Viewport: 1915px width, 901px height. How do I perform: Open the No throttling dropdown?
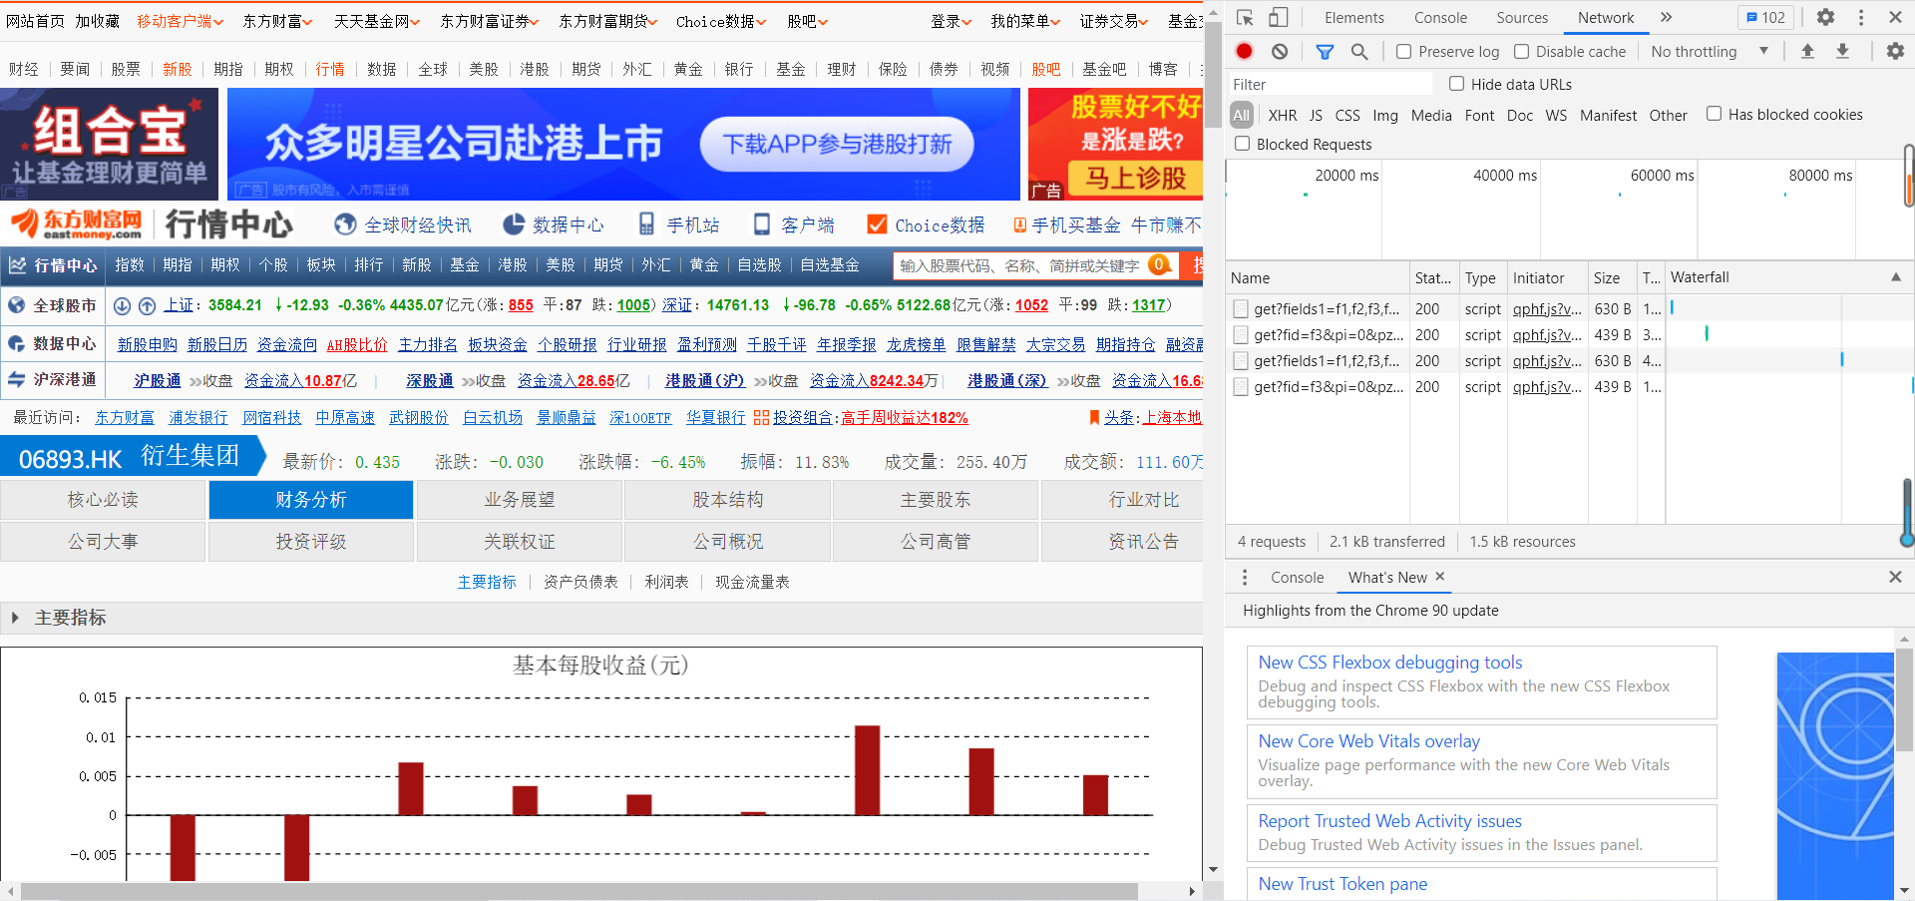tap(1709, 52)
